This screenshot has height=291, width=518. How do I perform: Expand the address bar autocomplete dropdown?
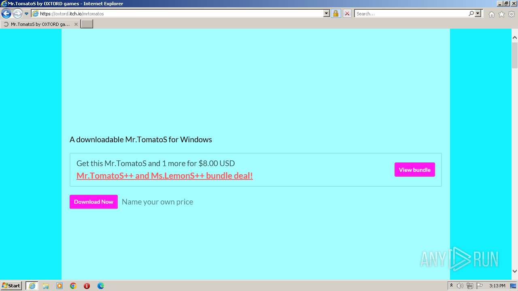click(327, 14)
